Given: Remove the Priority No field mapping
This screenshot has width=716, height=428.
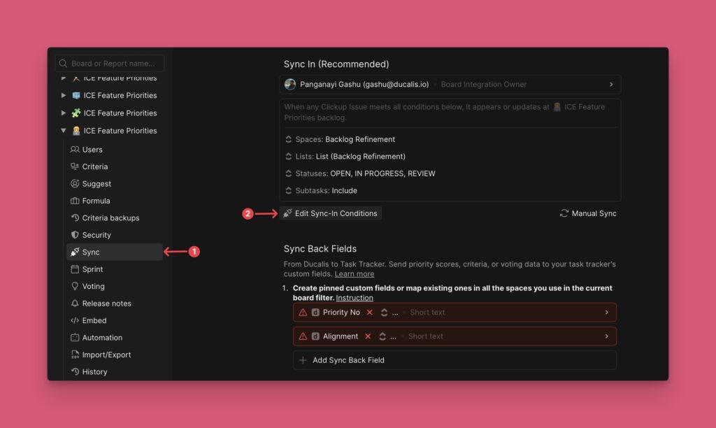Looking at the screenshot, I should click(x=368, y=313).
